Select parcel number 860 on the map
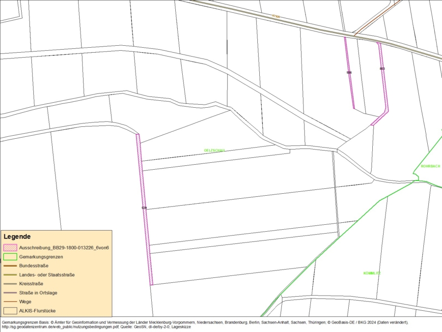The height and width of the screenshot is (332, 442). [x=382, y=68]
